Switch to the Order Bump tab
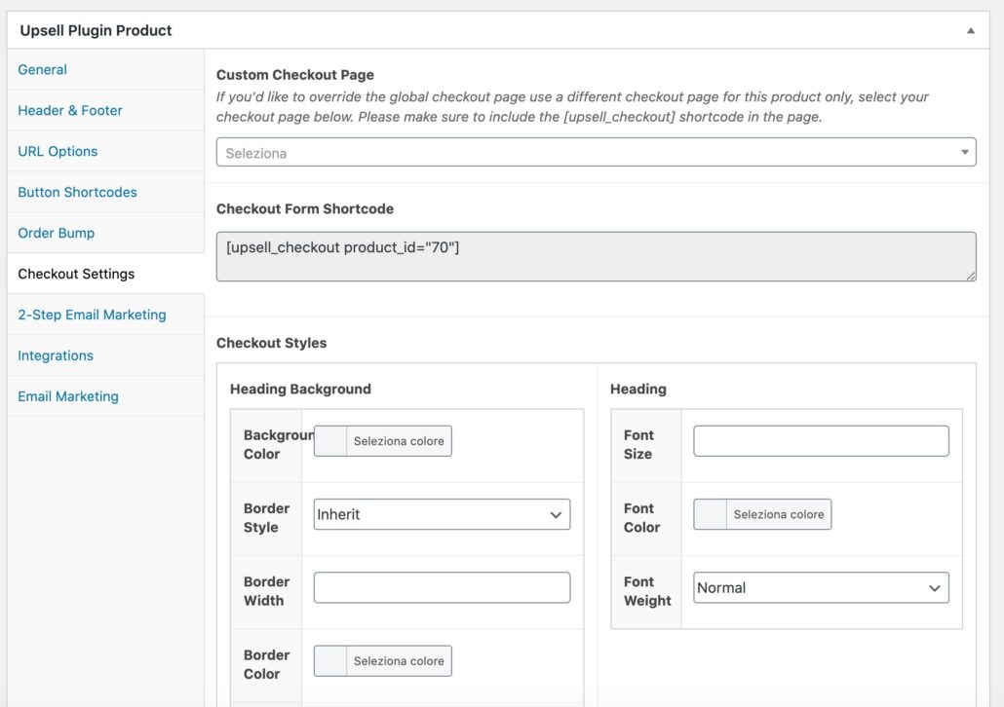The height and width of the screenshot is (707, 1004). coord(54,233)
